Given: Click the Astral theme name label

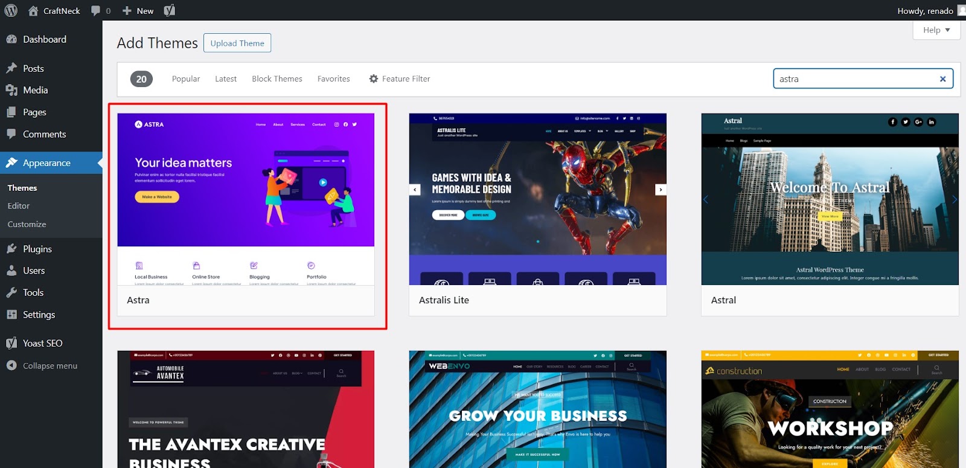Looking at the screenshot, I should (723, 300).
